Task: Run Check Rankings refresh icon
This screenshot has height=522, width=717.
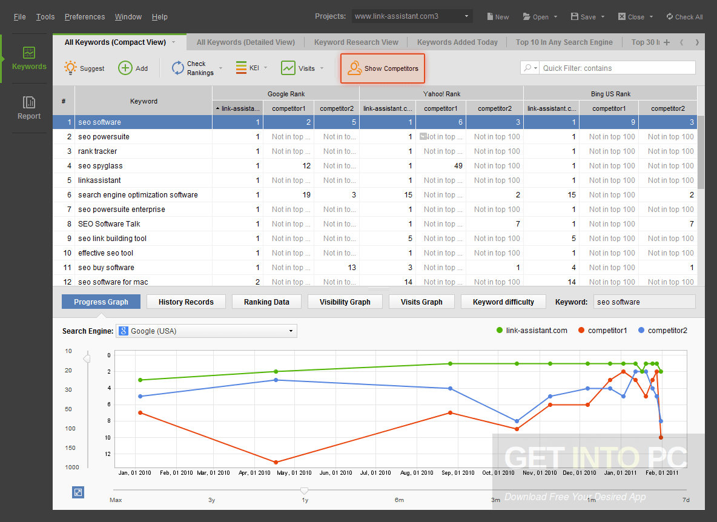Action: [x=177, y=68]
